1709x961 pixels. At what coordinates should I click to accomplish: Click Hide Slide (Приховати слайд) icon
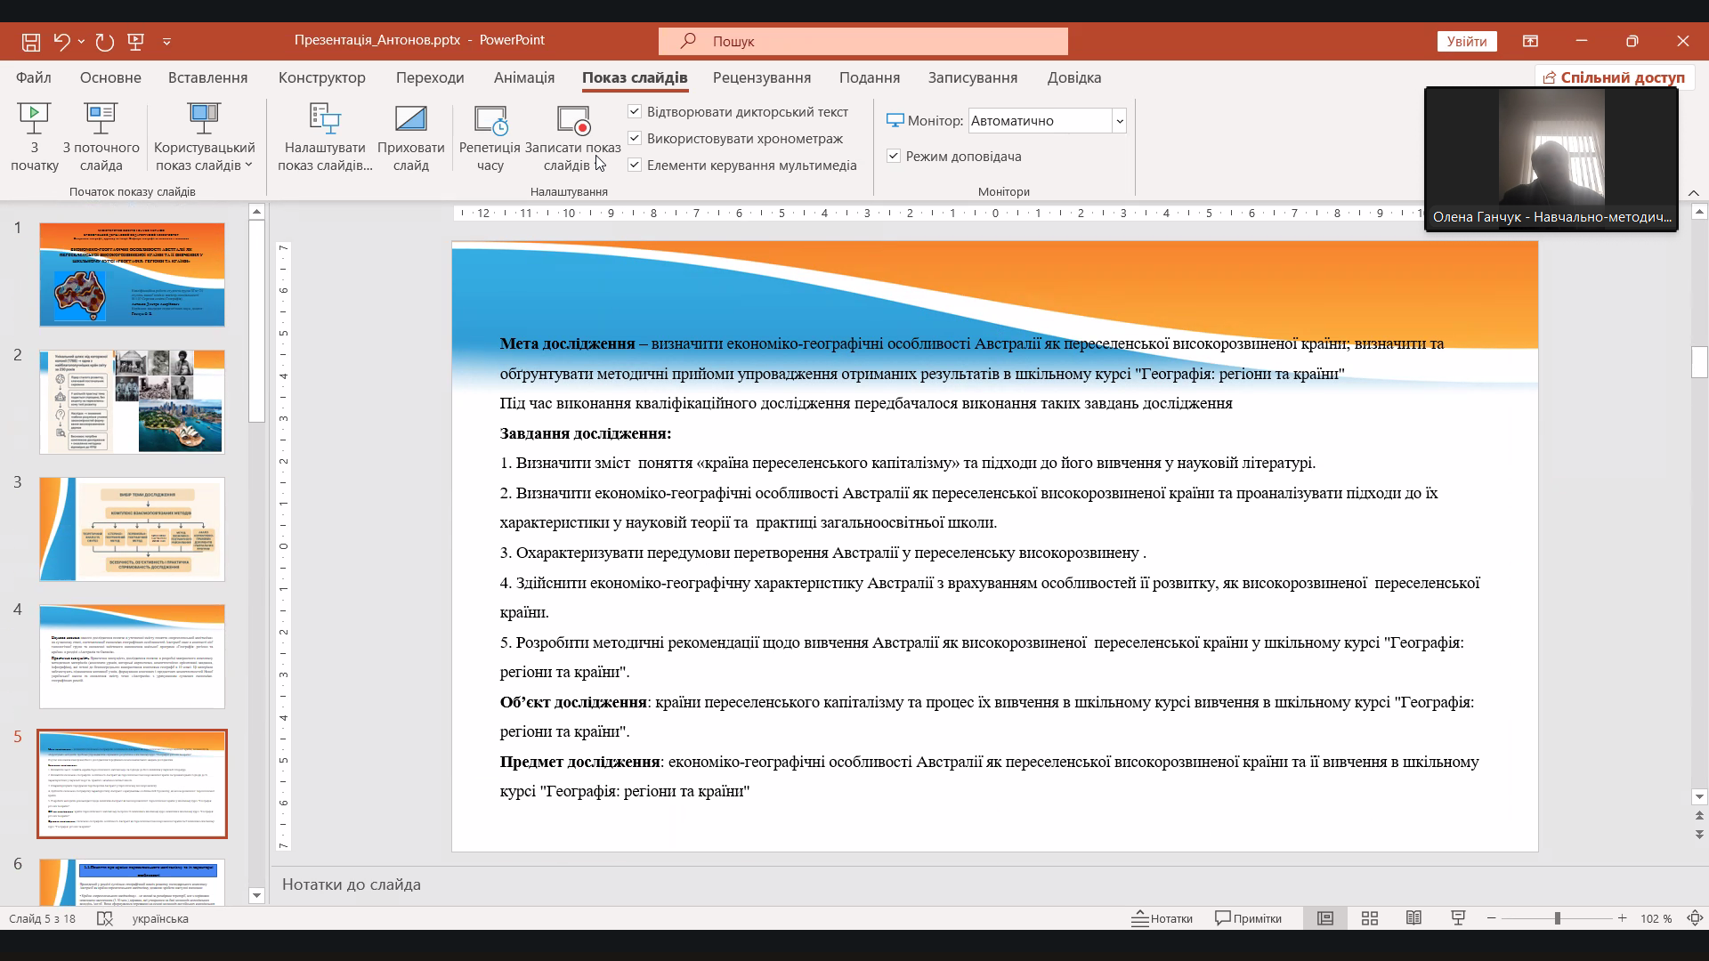(410, 120)
